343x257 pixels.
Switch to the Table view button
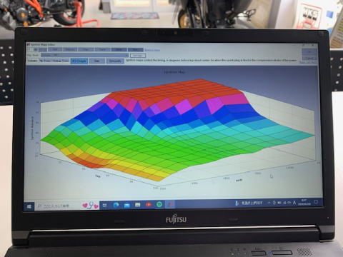96,61
